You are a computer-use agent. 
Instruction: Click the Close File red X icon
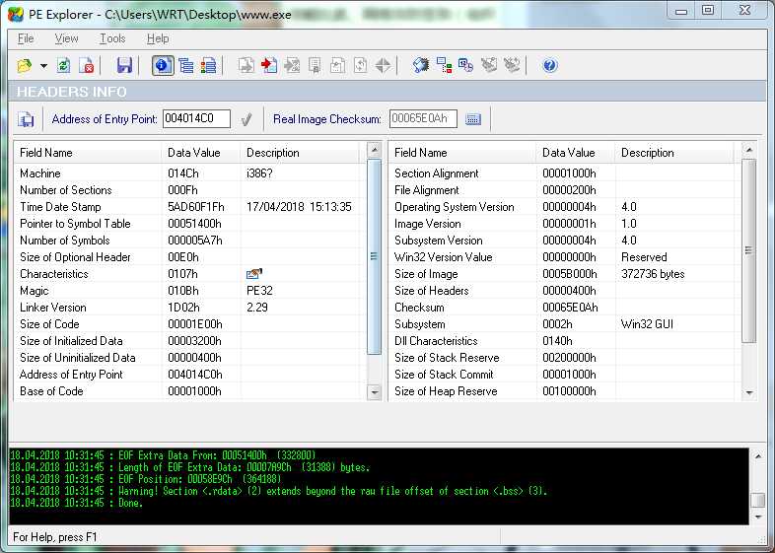pyautogui.click(x=87, y=65)
